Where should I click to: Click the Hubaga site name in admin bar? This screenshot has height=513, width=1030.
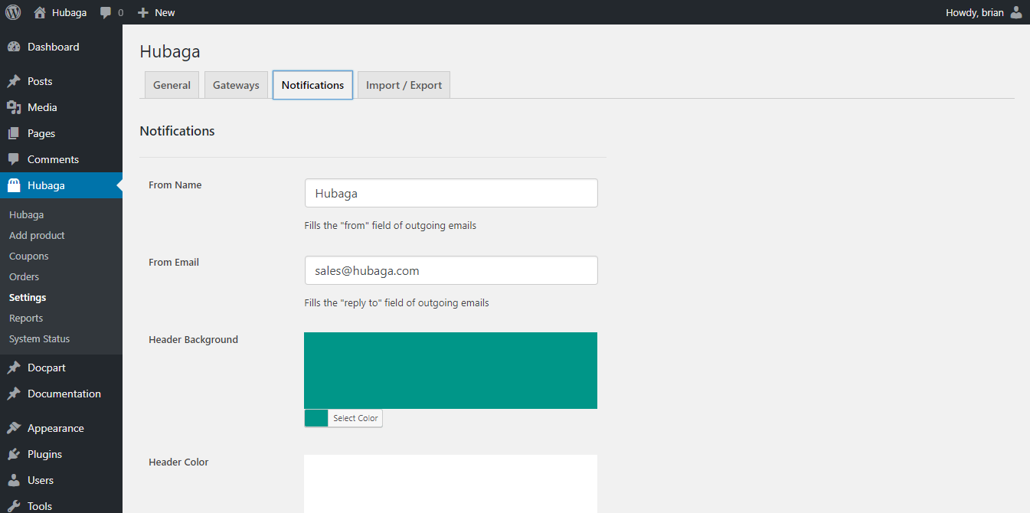click(69, 12)
